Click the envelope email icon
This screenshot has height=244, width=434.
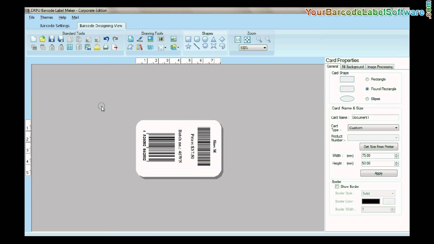point(97,47)
